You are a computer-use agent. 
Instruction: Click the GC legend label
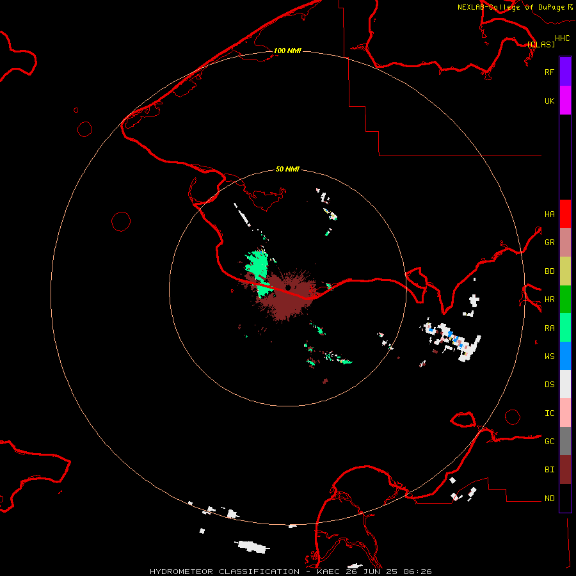[549, 441]
